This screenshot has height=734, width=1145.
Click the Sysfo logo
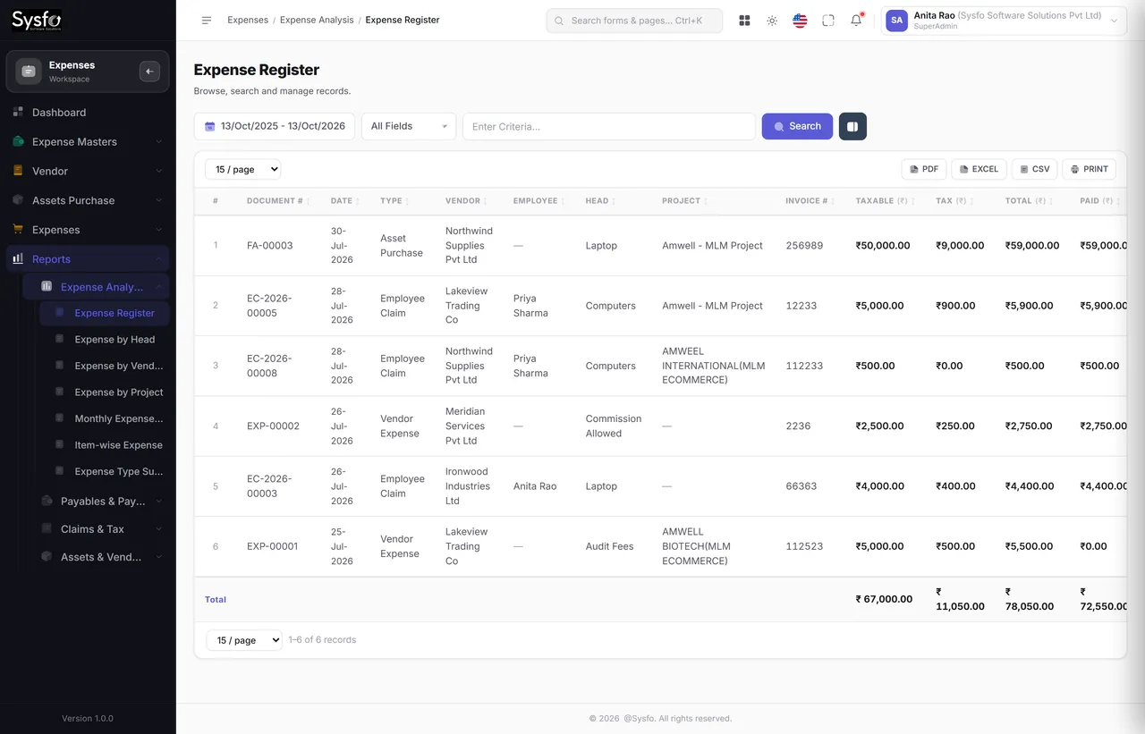click(x=37, y=20)
